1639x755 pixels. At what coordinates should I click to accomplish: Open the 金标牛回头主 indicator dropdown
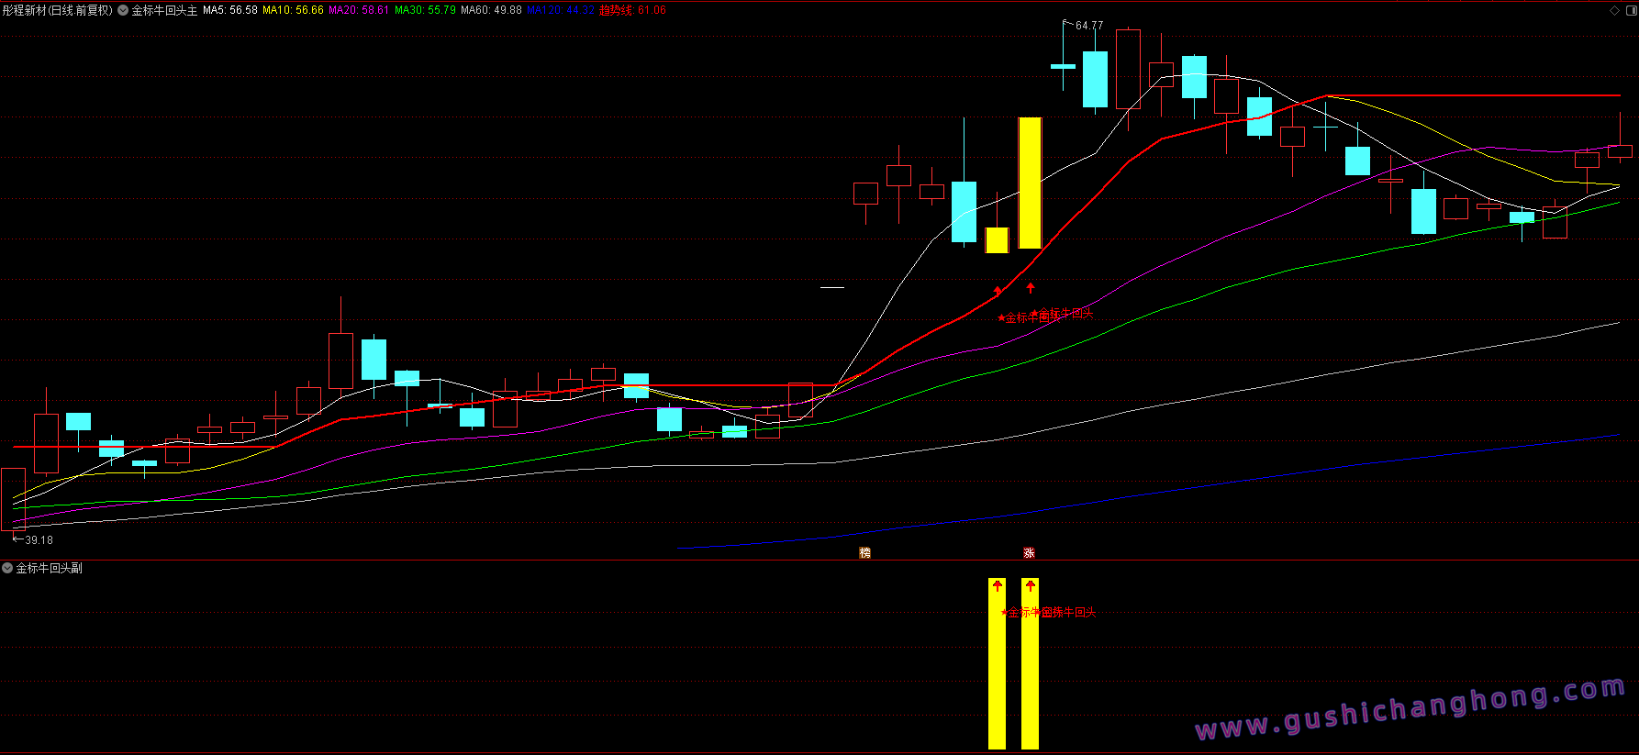click(123, 10)
